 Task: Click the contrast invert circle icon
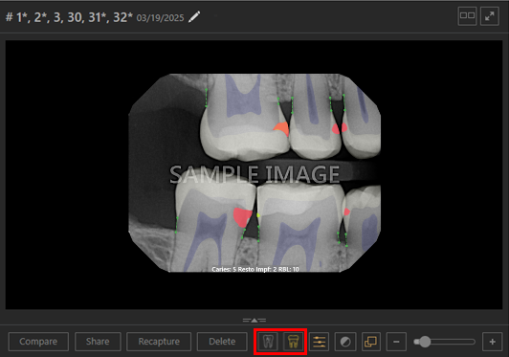coord(345,342)
